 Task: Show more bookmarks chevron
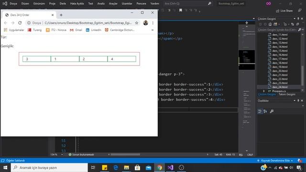click(x=153, y=30)
